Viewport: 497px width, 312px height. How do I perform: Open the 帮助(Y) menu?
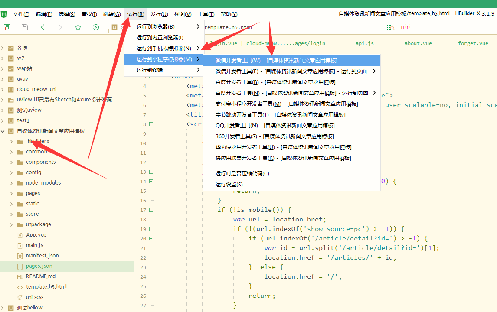click(229, 14)
